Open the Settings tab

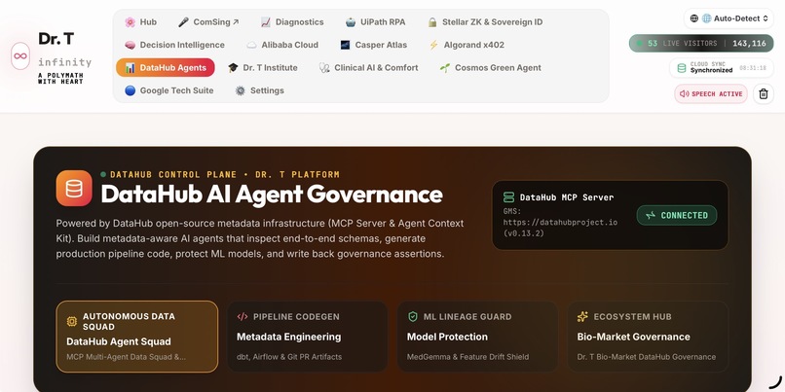coord(260,90)
